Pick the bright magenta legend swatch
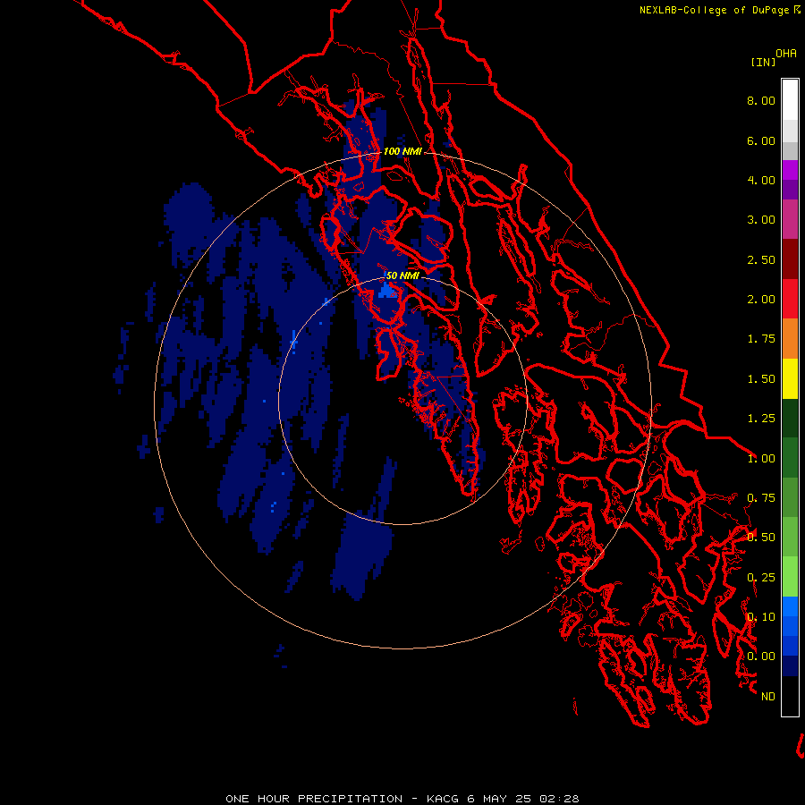Screen dimensions: 805x805 [790, 170]
